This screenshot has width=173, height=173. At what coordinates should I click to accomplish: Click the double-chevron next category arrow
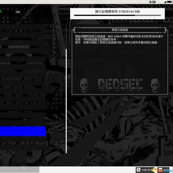[x=18, y=12]
